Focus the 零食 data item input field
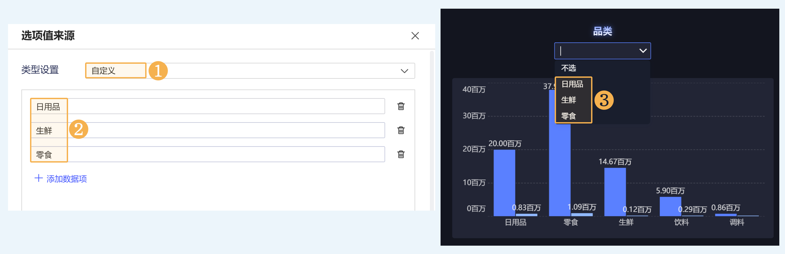785x254 pixels. [x=208, y=154]
